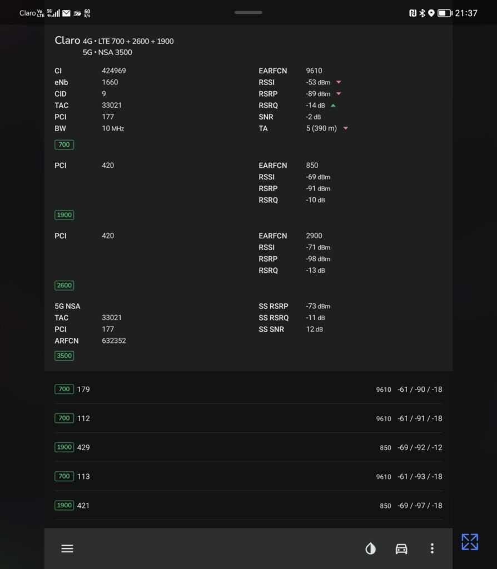Tap the mail notification icon
The image size is (497, 569).
tap(67, 13)
